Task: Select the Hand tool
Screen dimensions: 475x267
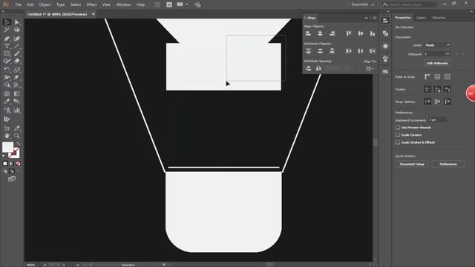Action: click(7, 136)
